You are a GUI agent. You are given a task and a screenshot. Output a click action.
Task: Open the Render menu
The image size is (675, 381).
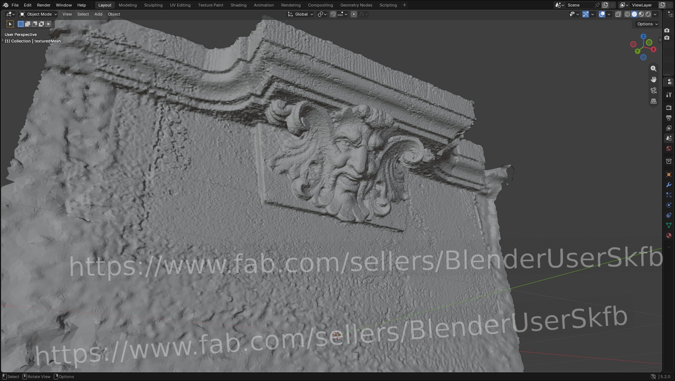point(44,5)
